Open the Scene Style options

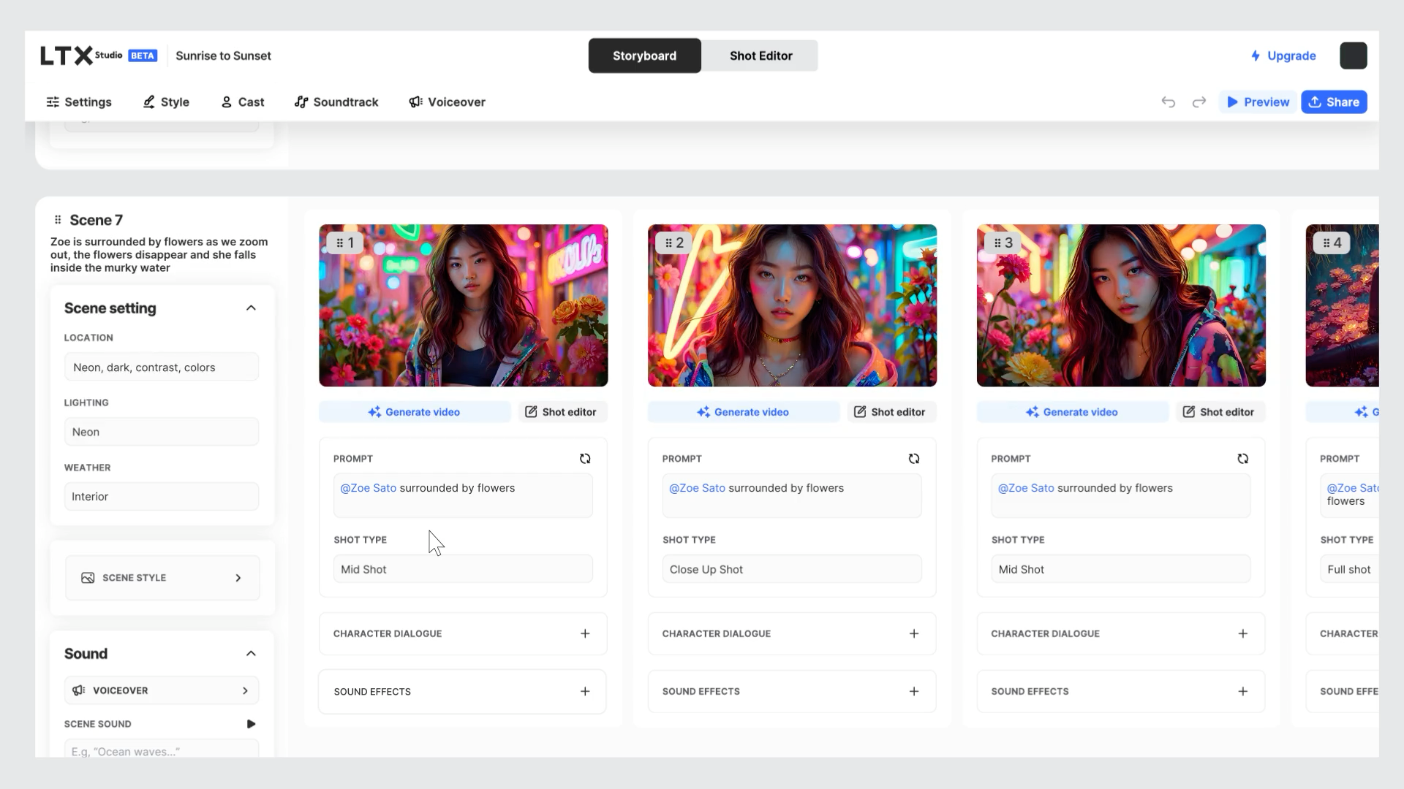162,578
